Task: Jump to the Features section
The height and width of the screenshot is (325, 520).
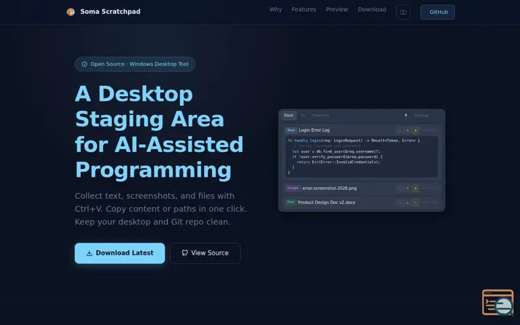Action: (304, 10)
